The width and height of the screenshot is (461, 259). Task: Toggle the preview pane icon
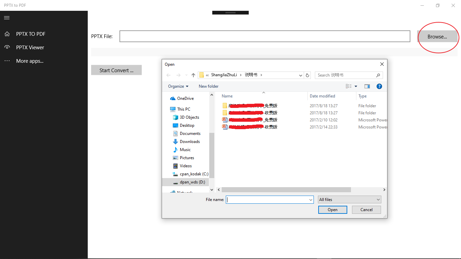(367, 86)
